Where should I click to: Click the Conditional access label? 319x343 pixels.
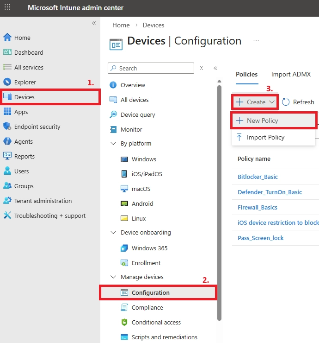pyautogui.click(x=156, y=322)
